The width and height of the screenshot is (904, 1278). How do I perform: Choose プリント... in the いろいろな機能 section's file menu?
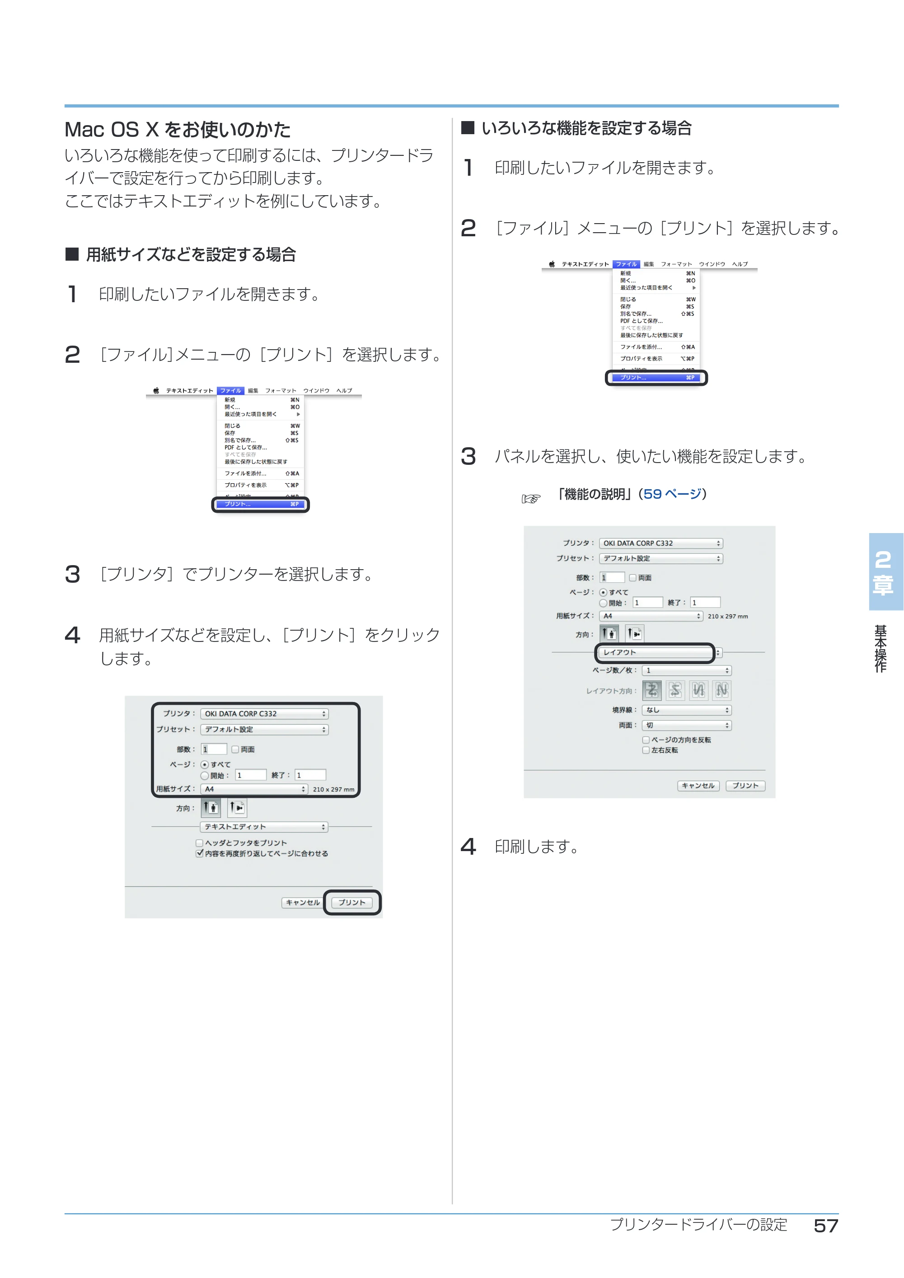tap(656, 378)
